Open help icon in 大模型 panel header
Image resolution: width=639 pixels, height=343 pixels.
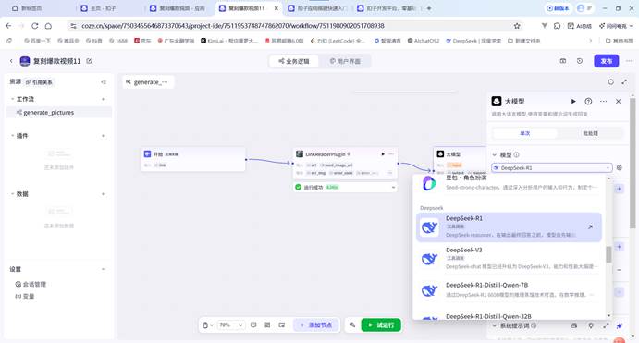(588, 101)
